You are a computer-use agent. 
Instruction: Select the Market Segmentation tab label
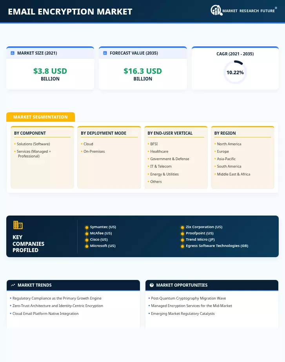click(41, 117)
